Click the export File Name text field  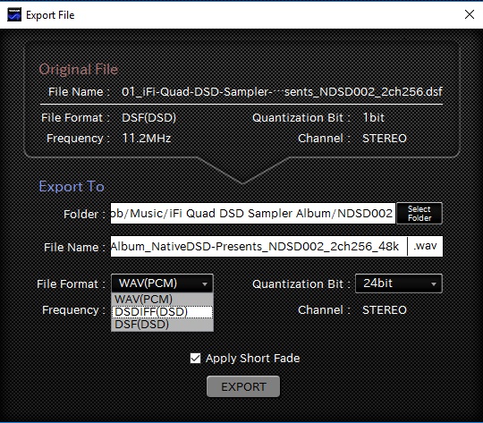[258, 246]
